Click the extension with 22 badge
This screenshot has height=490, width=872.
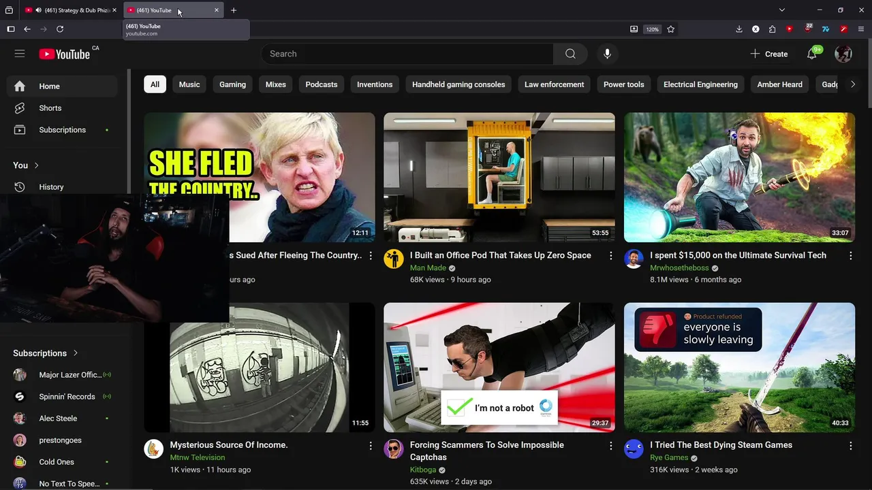808,29
